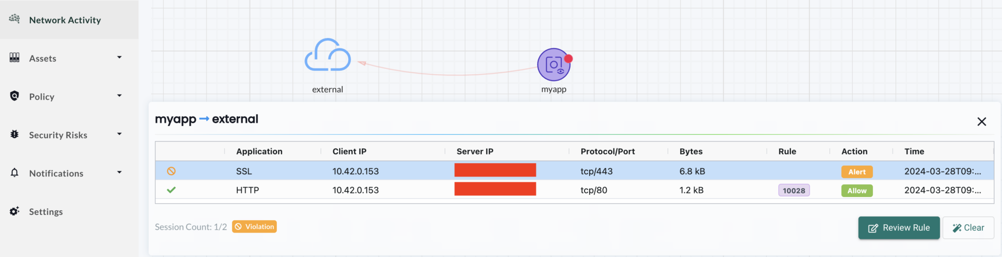Click the Notifications bell icon

[15, 173]
